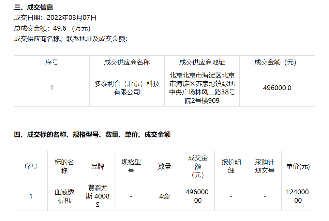Image resolution: width=329 pixels, height=221 pixels.
Task: Click the brand cell 费森尤斯 4008S
Action: pos(97,196)
